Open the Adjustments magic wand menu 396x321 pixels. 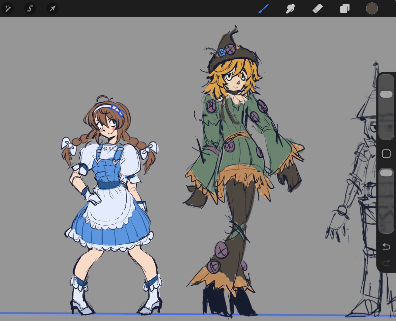pyautogui.click(x=8, y=8)
